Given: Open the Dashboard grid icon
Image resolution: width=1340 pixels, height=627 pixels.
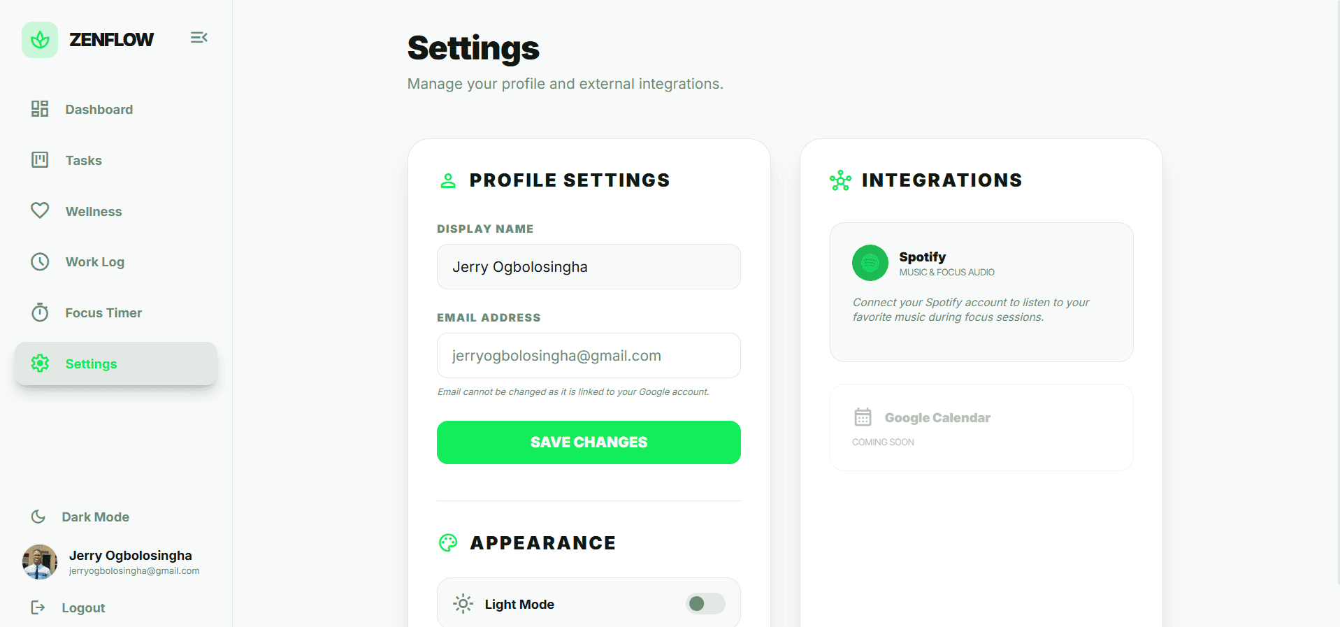Looking at the screenshot, I should point(40,109).
